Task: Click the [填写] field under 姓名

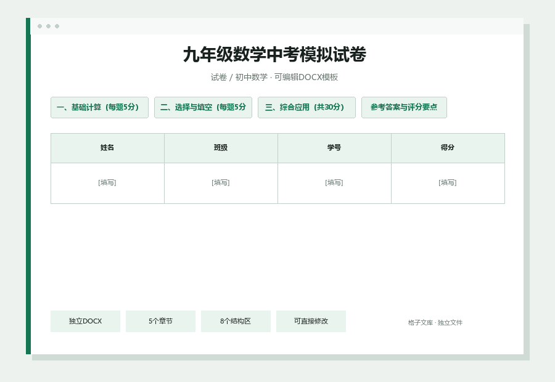Action: pos(107,183)
